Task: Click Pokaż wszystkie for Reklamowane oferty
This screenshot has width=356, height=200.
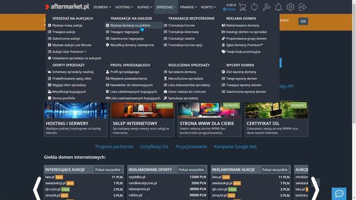Action: pyautogui.click(x=191, y=169)
